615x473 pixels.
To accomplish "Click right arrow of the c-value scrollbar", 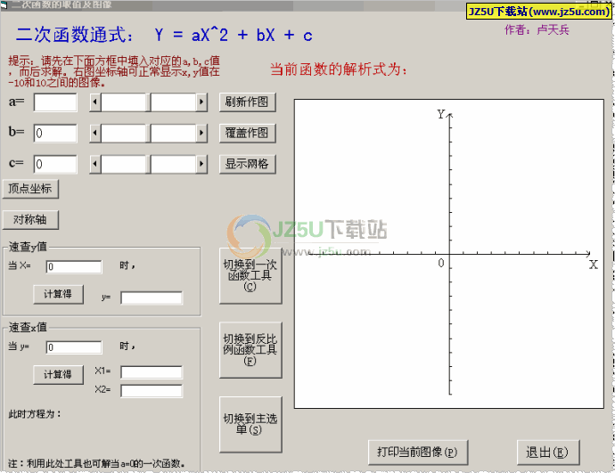I will point(202,165).
